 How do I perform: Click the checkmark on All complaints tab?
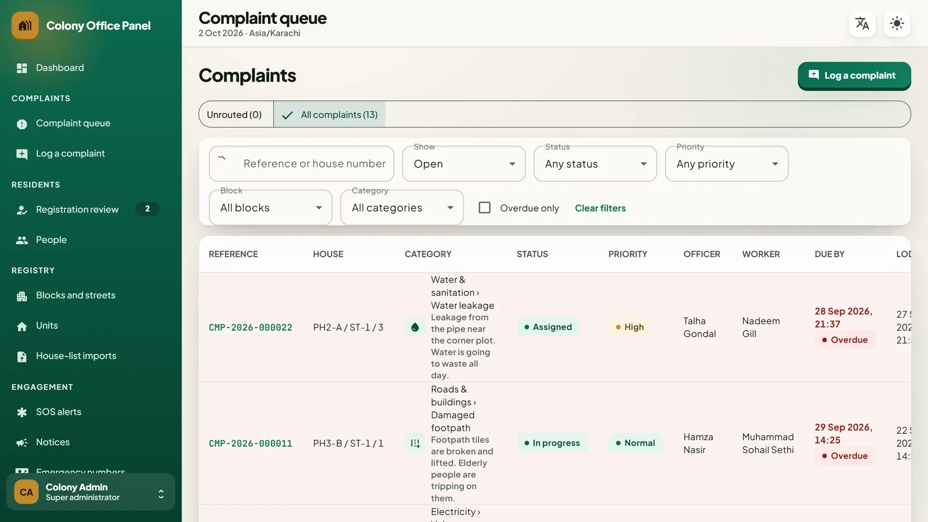point(287,115)
